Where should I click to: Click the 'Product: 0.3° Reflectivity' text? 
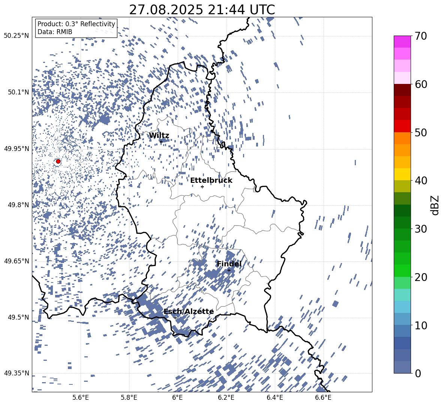click(x=76, y=24)
